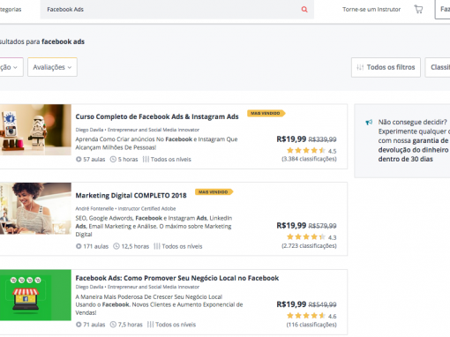Click the login button at top right edge
Screen dimensions: 450x337
(443, 9)
